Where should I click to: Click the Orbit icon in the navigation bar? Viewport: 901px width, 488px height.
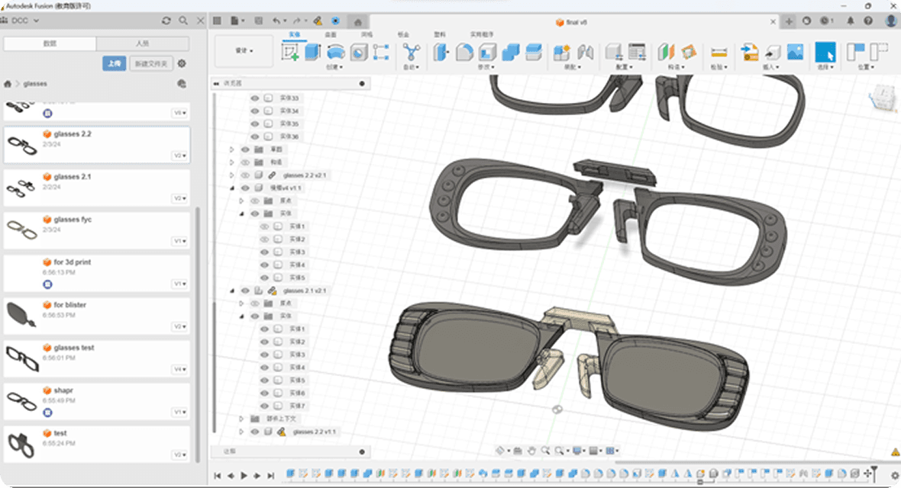click(x=500, y=450)
